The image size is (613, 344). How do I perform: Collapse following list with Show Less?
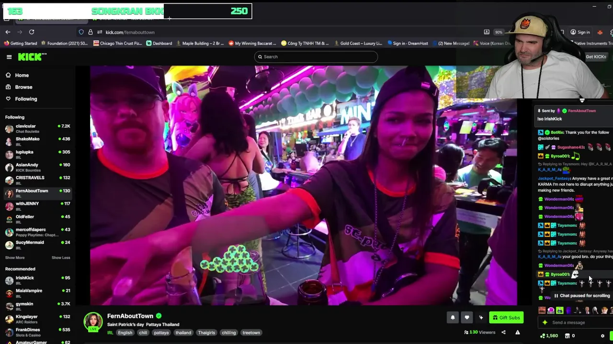pyautogui.click(x=61, y=258)
